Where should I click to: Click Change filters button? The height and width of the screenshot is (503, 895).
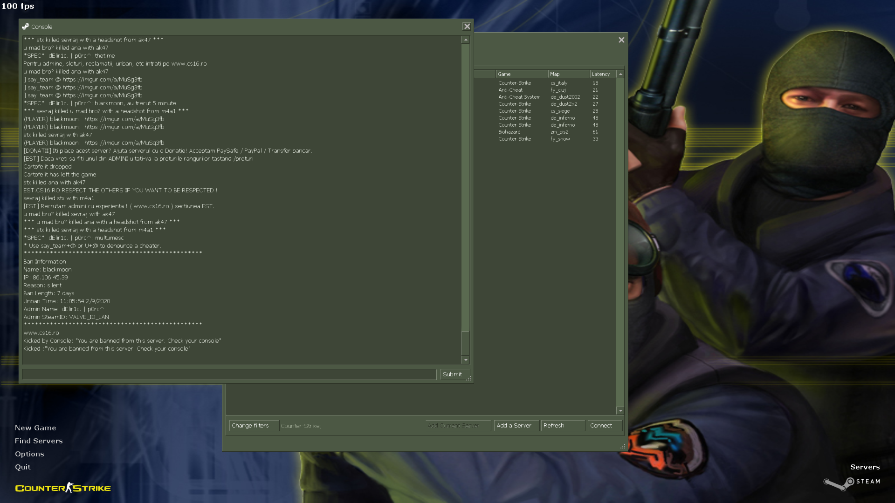(254, 426)
